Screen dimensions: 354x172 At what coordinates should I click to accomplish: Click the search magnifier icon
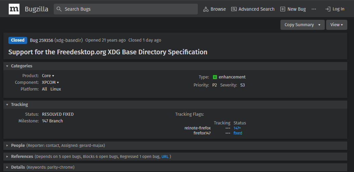(x=59, y=9)
